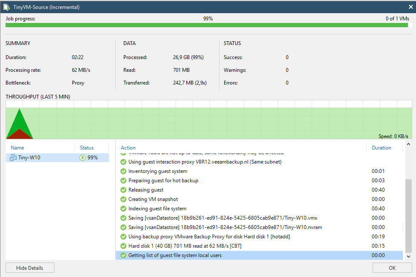Click success icon beside Preparing guest for hot backup
416x277 pixels.
point(123,181)
